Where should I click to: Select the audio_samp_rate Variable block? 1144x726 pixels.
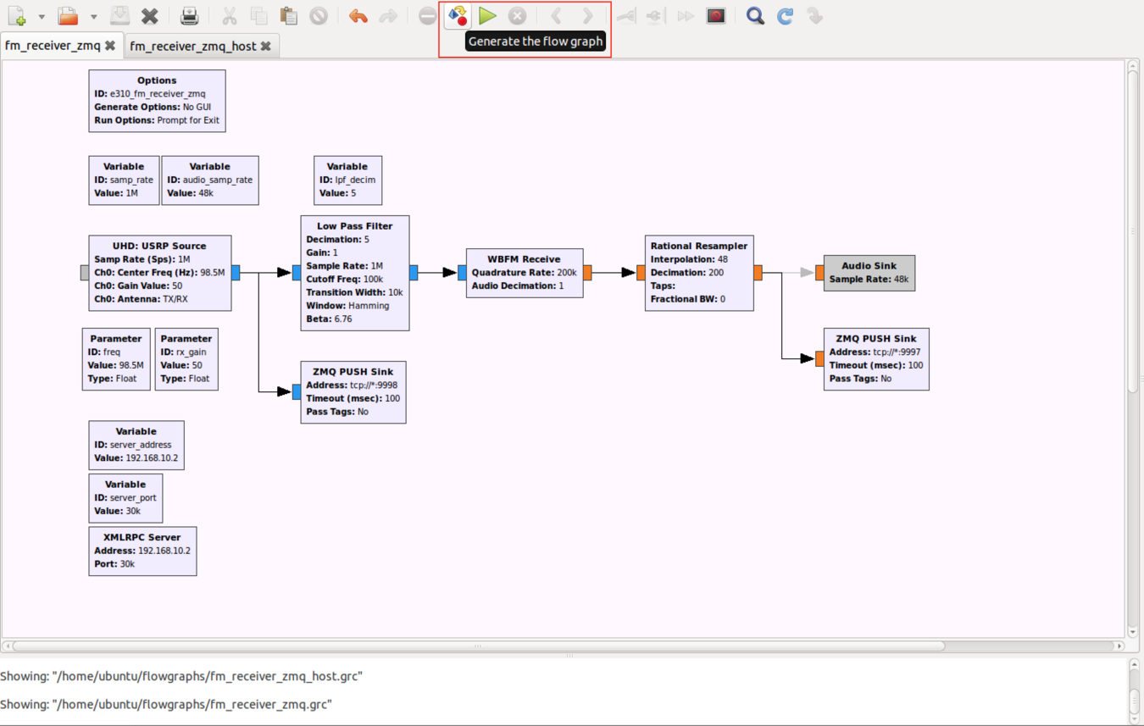click(210, 180)
